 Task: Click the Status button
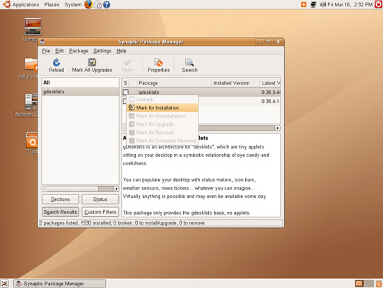100,199
